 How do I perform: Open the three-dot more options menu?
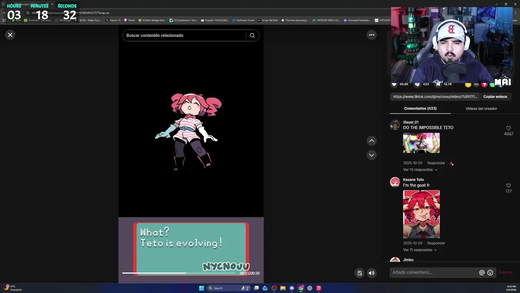371,35
